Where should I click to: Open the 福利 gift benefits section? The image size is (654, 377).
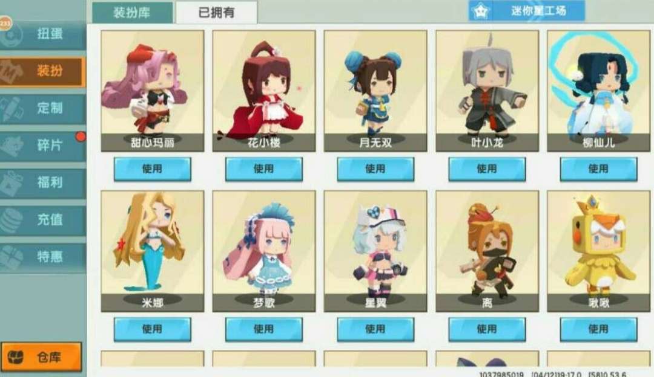click(x=42, y=182)
